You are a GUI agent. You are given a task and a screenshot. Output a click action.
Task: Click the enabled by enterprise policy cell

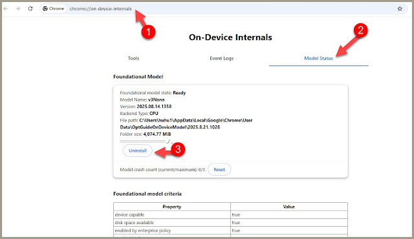[172, 231]
